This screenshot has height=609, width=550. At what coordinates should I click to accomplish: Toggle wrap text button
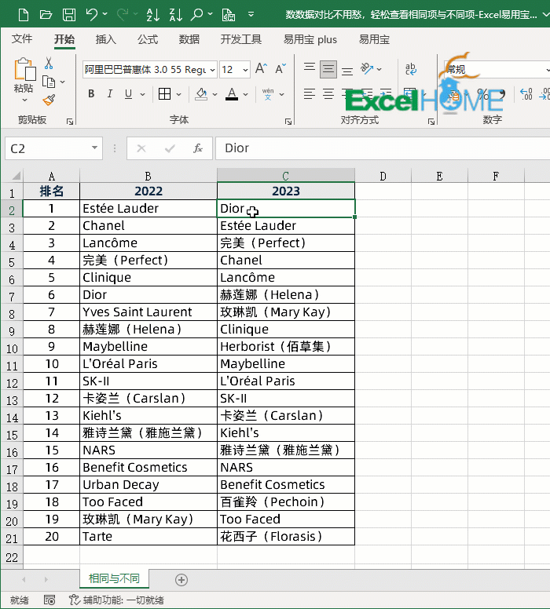click(x=411, y=69)
